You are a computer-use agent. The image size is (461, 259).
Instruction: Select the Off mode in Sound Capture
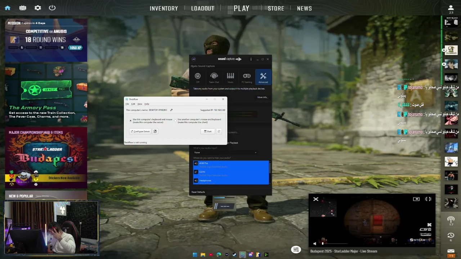(197, 77)
